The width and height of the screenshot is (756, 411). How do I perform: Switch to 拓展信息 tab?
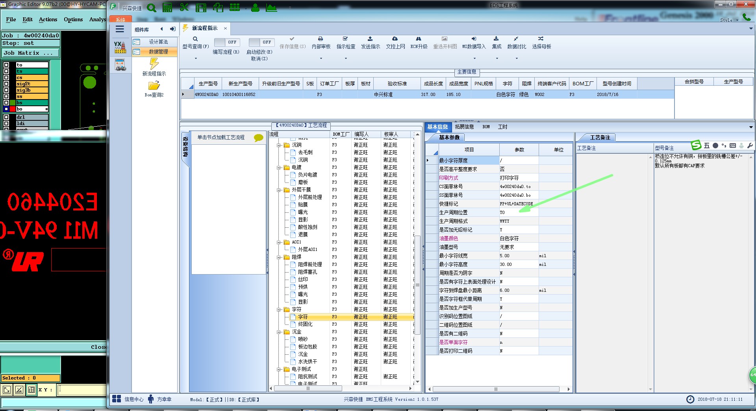(464, 127)
